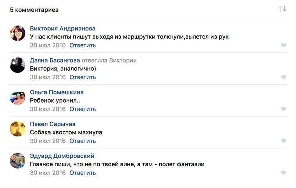The height and width of the screenshot is (188, 296).
Task: Open Эдуард Домбровский's avatar
Action: pyautogui.click(x=18, y=161)
